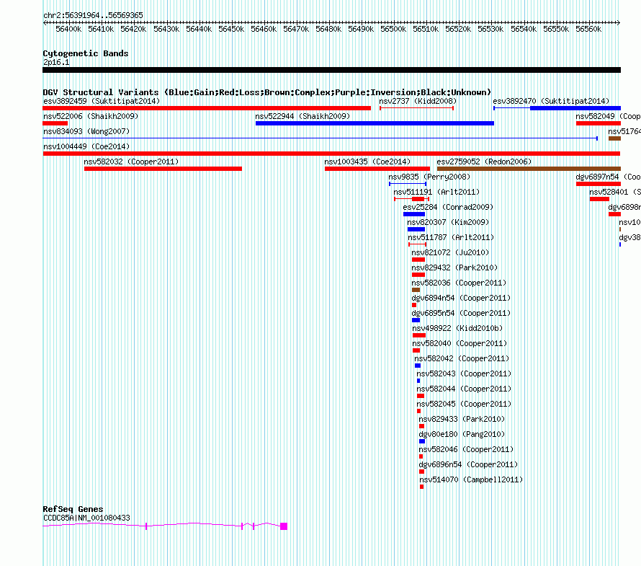Click the blue bar under nsv522944

pyautogui.click(x=375, y=123)
